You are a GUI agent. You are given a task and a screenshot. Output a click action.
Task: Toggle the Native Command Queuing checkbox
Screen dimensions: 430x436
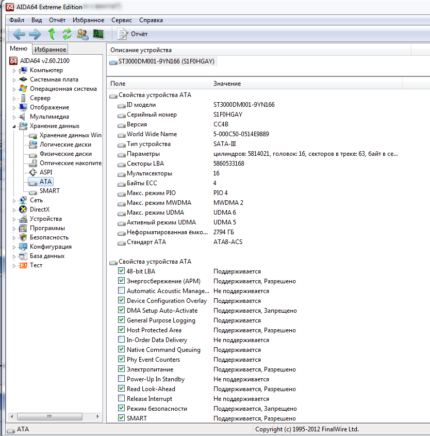pyautogui.click(x=121, y=350)
